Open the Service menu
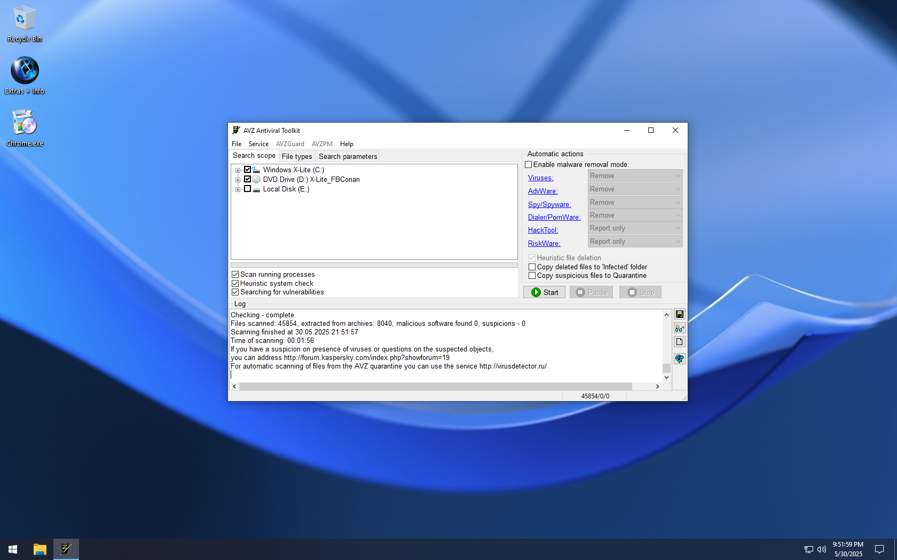The width and height of the screenshot is (897, 560). (x=258, y=144)
